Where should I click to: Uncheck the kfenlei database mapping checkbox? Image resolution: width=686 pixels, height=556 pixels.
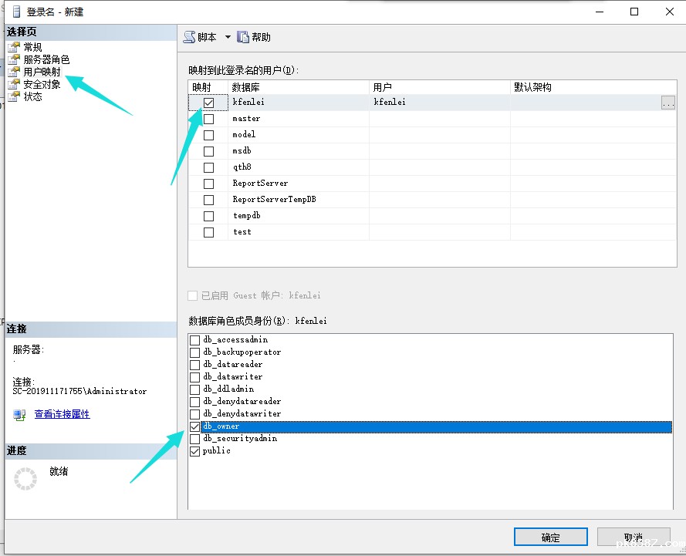tap(208, 103)
